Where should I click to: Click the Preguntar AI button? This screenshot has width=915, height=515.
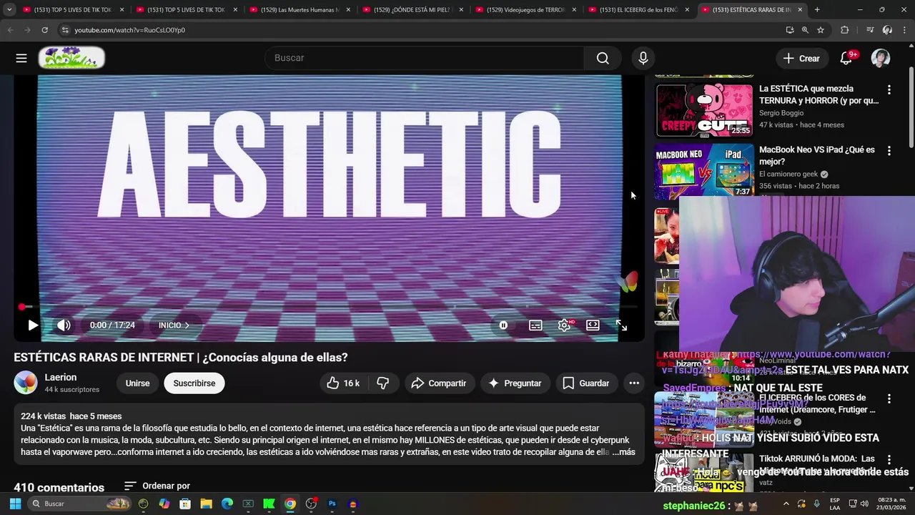(x=515, y=383)
